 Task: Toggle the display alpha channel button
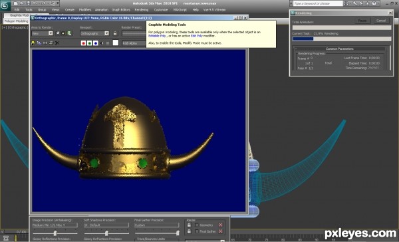coord(102,43)
